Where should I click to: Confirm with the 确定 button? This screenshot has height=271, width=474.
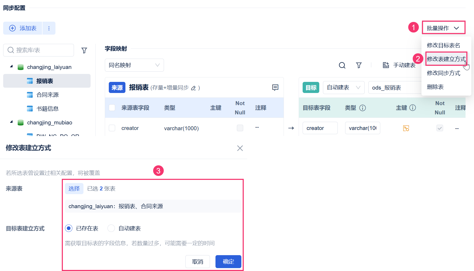click(x=228, y=261)
